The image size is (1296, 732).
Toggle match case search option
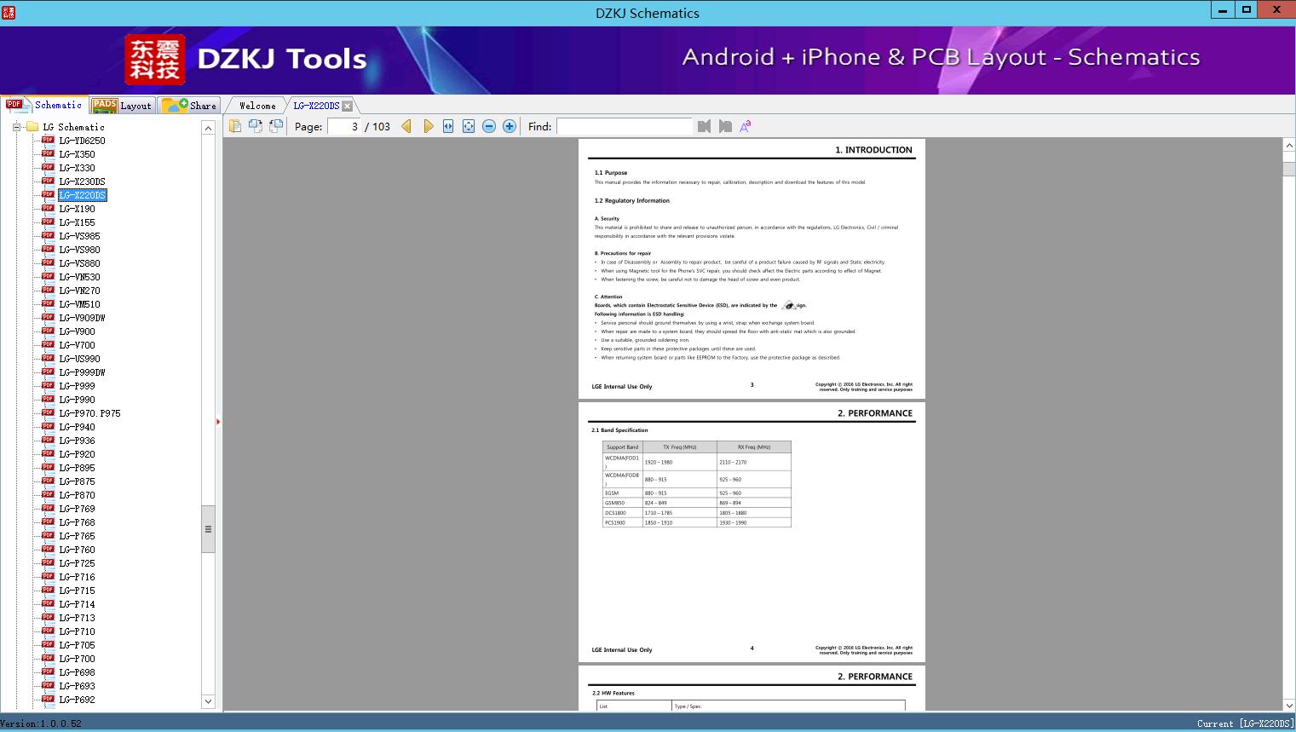[746, 126]
